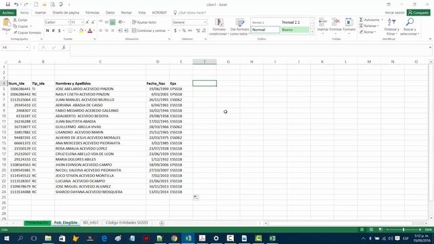The width and height of the screenshot is (434, 244).
Task: Switch to the Insertar ribbon tab
Action: 41,13
